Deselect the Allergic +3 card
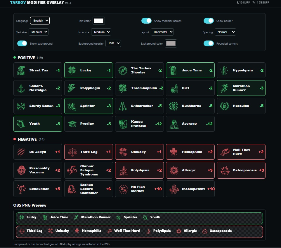 click(190, 170)
